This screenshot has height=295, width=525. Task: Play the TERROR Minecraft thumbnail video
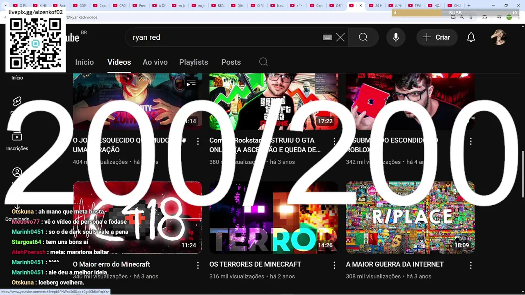click(x=274, y=218)
